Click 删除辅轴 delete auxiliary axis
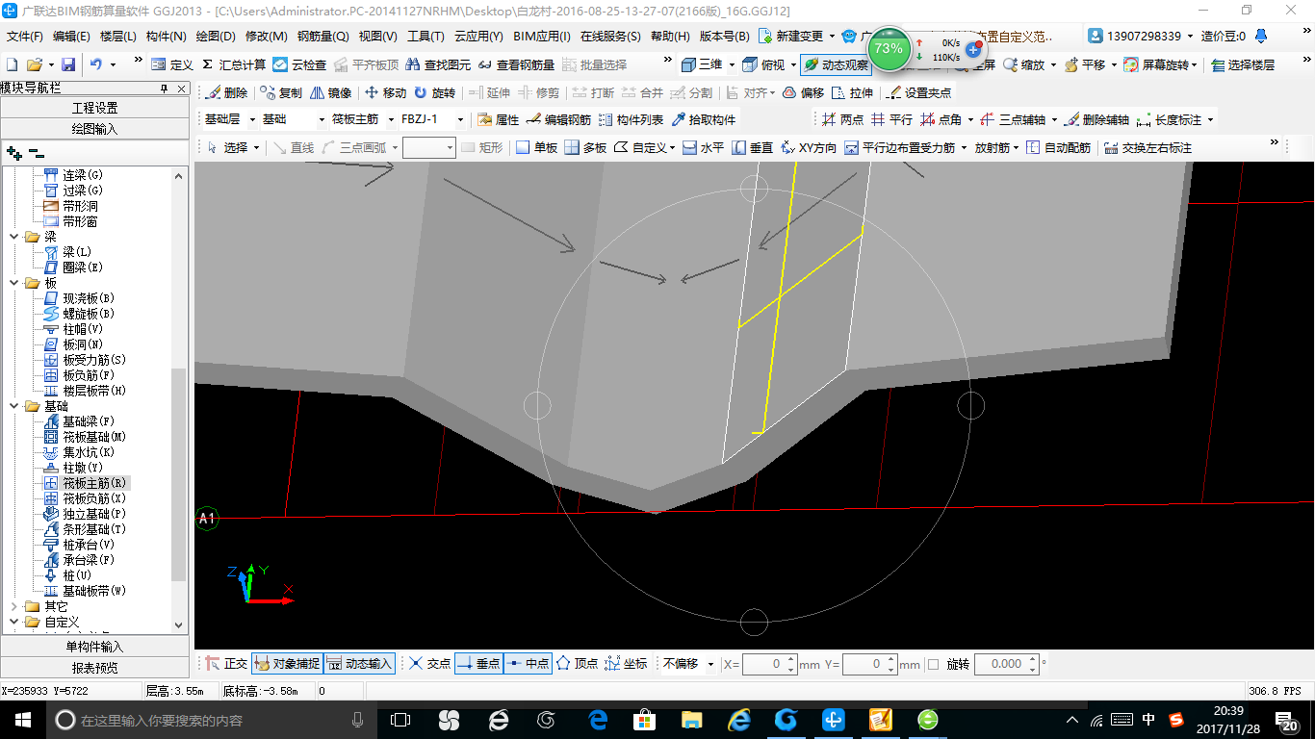Image resolution: width=1315 pixels, height=739 pixels. [x=1096, y=120]
